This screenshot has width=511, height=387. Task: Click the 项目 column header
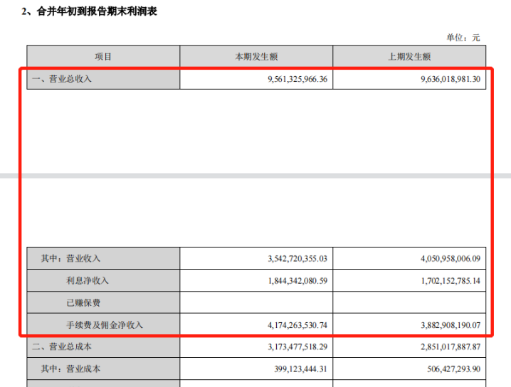pyautogui.click(x=103, y=57)
